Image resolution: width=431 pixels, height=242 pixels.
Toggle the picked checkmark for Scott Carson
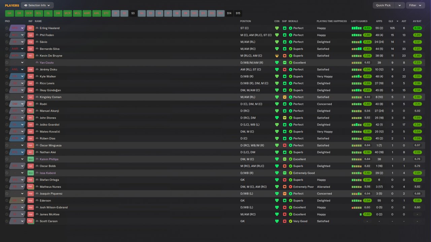click(7, 221)
